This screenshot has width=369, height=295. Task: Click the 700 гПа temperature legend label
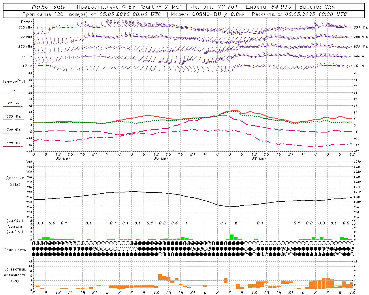tap(14, 130)
